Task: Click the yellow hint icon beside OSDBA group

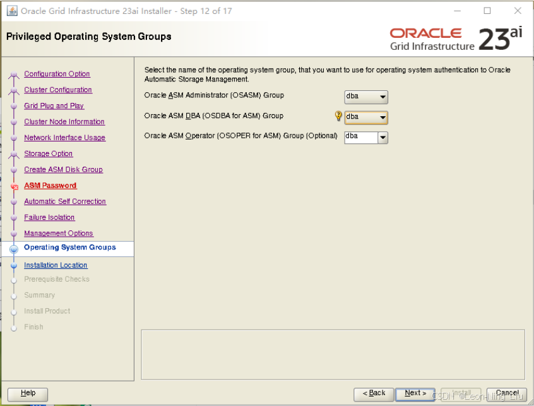Action: pyautogui.click(x=338, y=116)
